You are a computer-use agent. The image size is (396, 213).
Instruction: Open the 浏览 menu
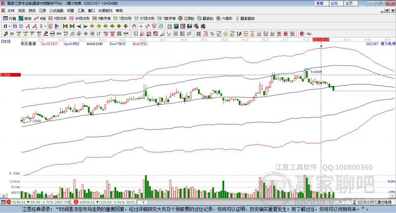pyautogui.click(x=22, y=10)
